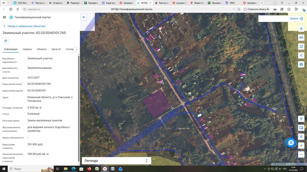Screen dimensions: 307x172
Task: Click the cadastral quarter value 62:20:0040101
Action: click(37, 90)
